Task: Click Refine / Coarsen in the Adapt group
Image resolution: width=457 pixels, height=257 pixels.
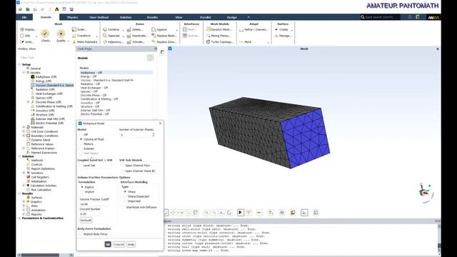Action: click(253, 29)
